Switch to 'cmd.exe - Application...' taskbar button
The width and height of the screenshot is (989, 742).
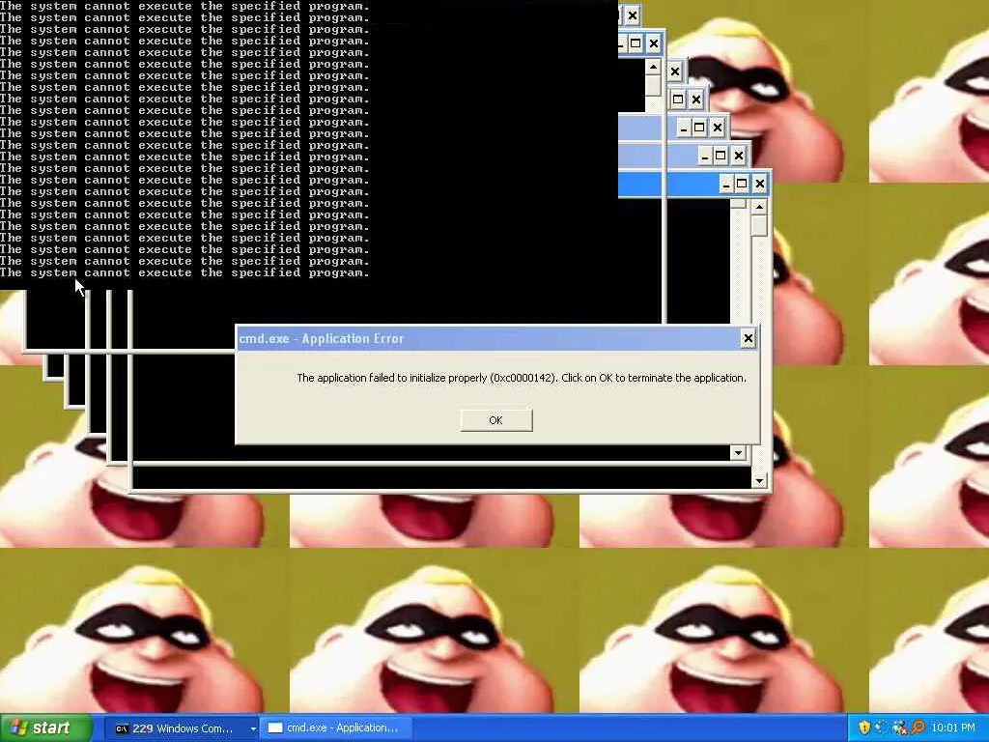point(336,728)
